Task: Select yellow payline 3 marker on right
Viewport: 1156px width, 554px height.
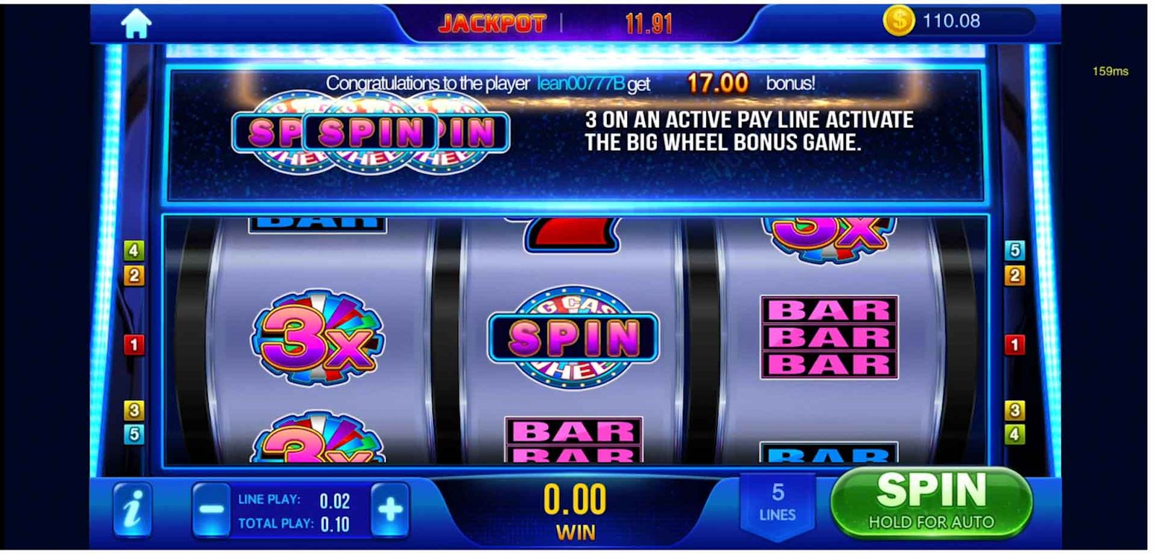Action: pyautogui.click(x=1014, y=410)
